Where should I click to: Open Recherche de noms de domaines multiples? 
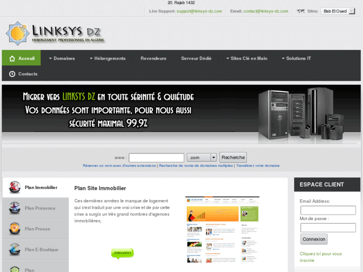click(196, 166)
